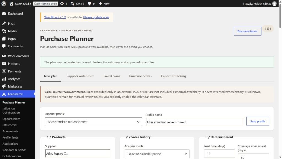Click the Purchase Planner page heading
The height and width of the screenshot is (159, 282).
[67, 39]
